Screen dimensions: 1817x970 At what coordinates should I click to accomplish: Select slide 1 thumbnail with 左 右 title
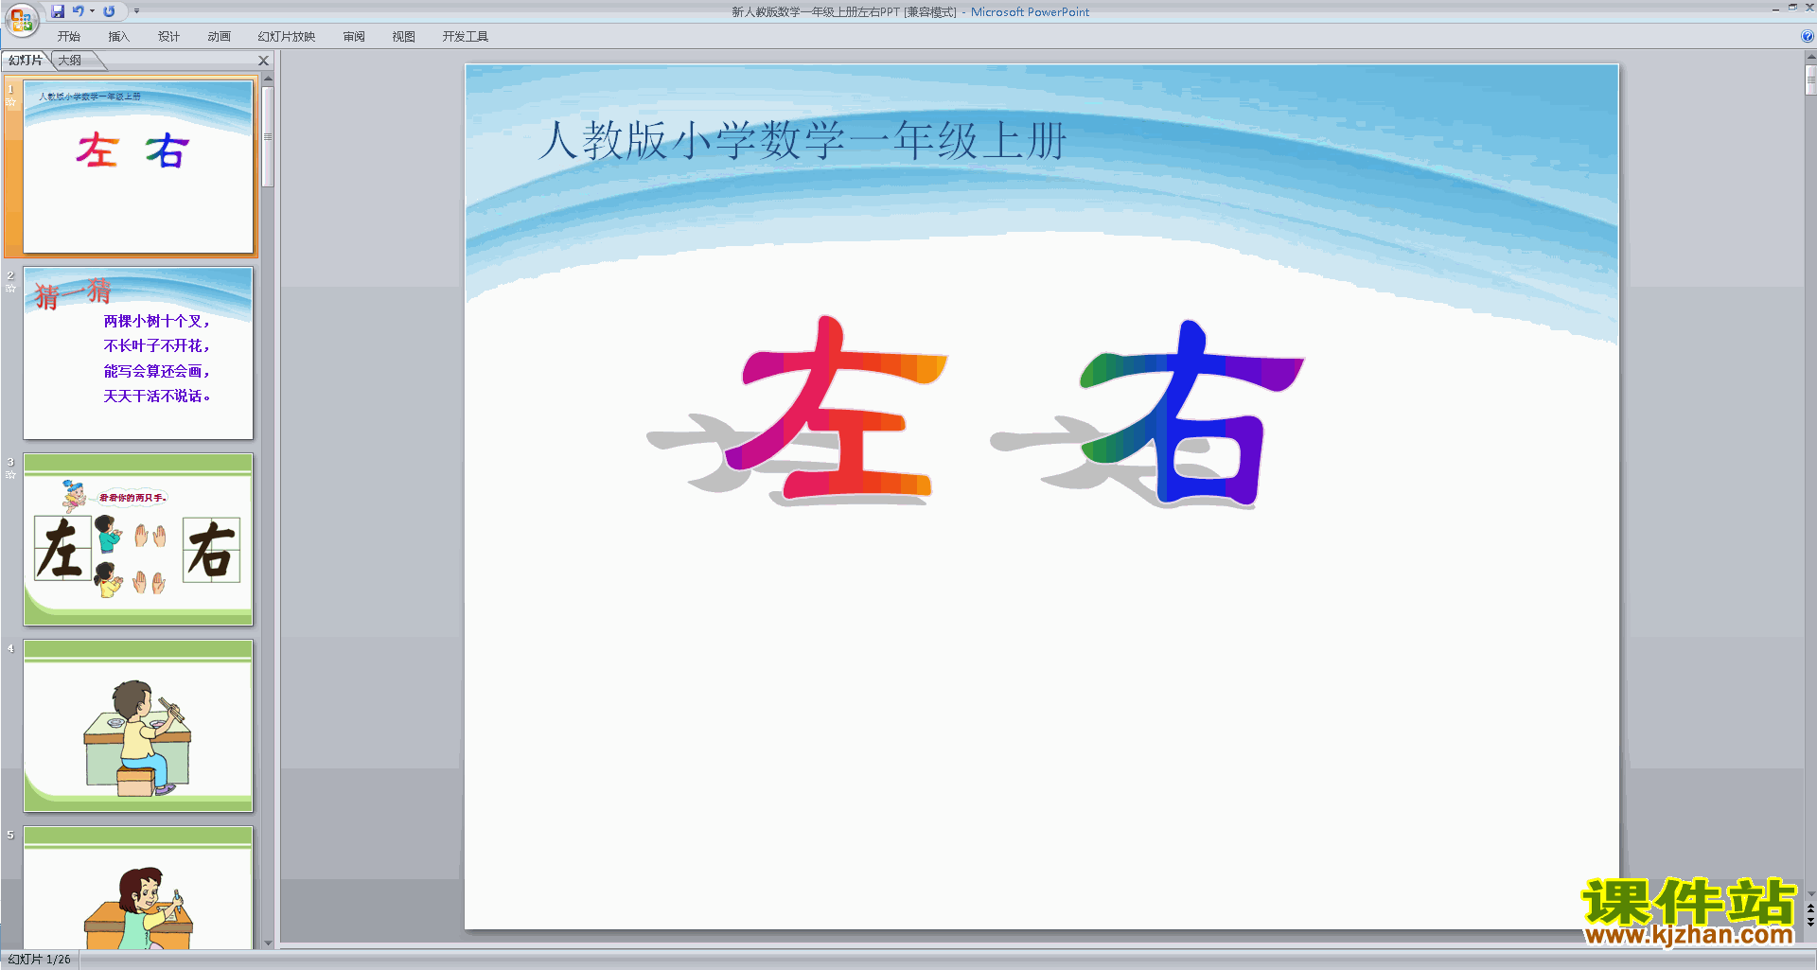138,167
